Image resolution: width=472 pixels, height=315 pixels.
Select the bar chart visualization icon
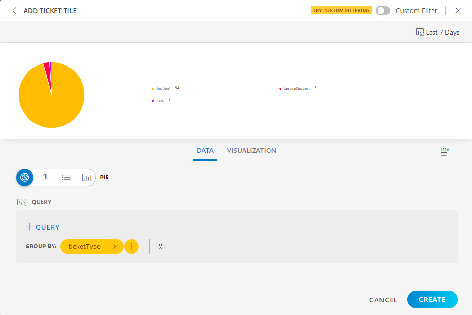click(x=87, y=177)
